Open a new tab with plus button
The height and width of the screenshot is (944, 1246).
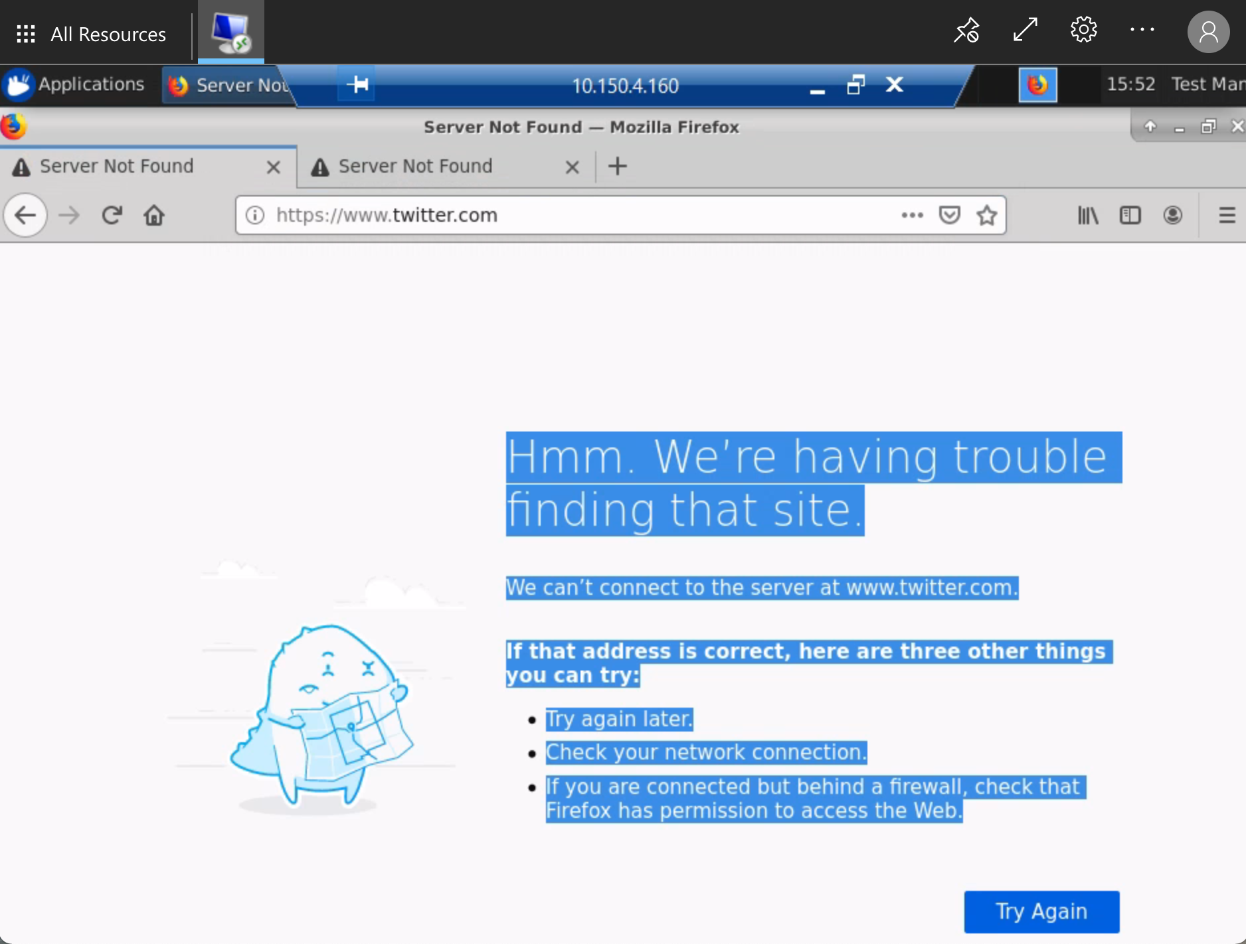click(618, 166)
